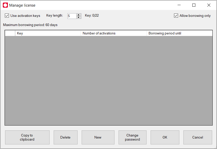This screenshot has height=149, width=217.
Task: Close the Manage license window
Action: coord(209,5)
